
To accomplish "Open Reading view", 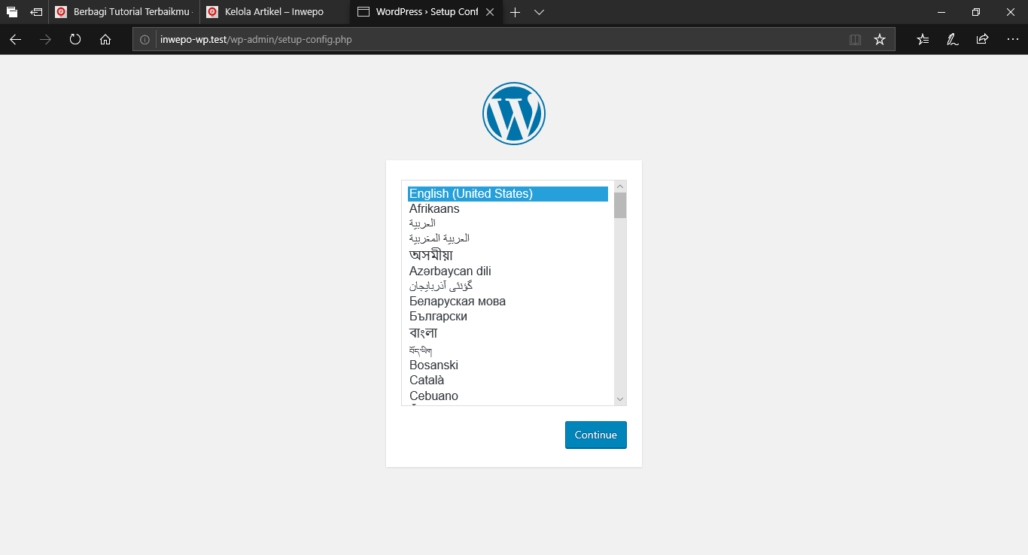I will tap(855, 40).
